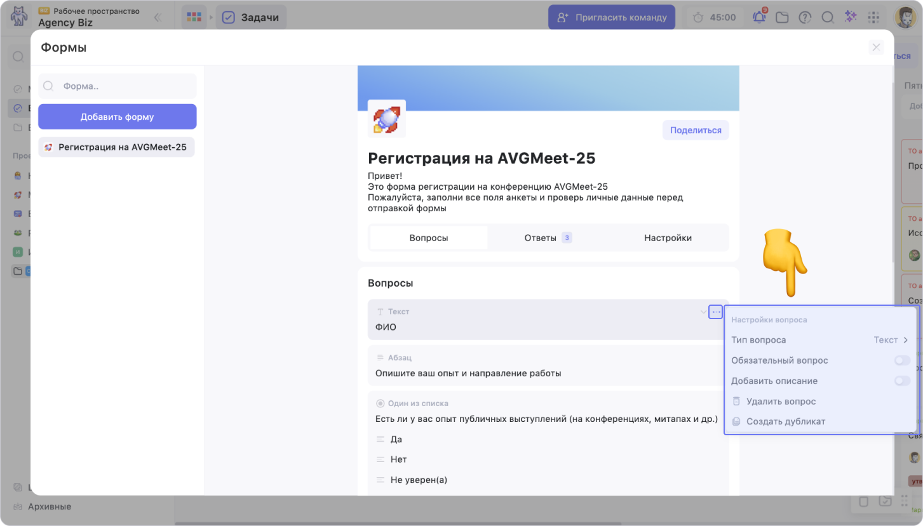Image resolution: width=923 pixels, height=526 pixels.
Task: Click the AI sparkles icon in the top bar
Action: click(x=851, y=17)
